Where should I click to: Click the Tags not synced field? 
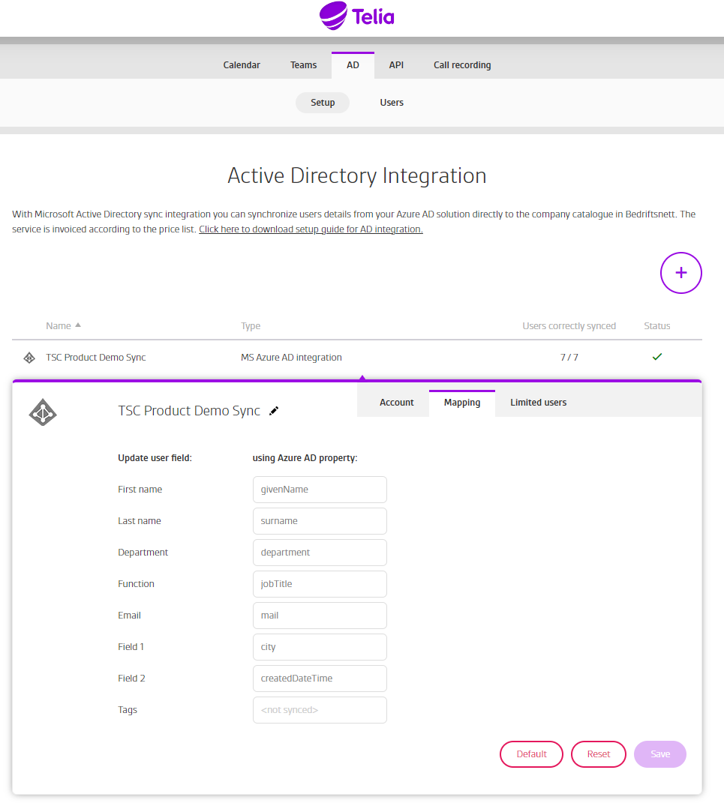pyautogui.click(x=320, y=710)
